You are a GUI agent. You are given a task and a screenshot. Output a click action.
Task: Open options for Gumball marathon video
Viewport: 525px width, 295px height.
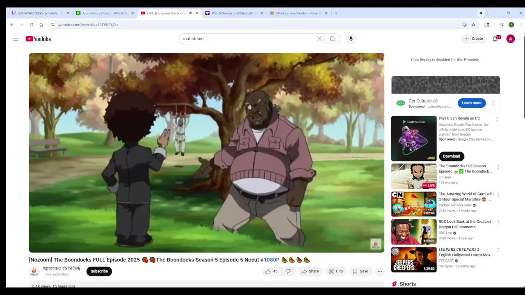(x=498, y=195)
